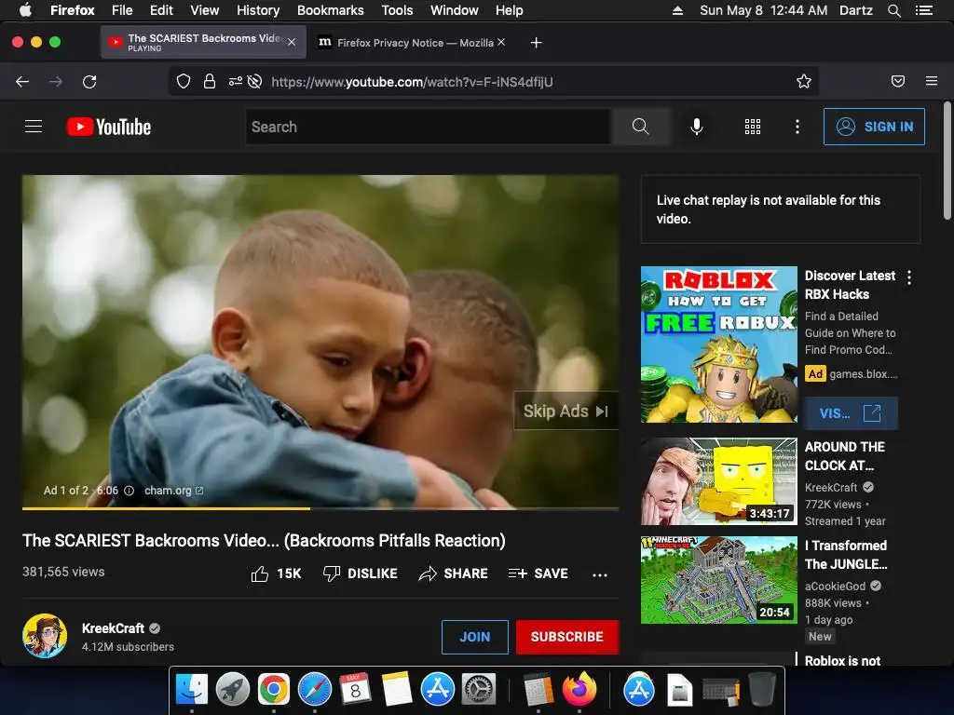
Task: Start voice search with microphone icon
Action: click(x=697, y=127)
